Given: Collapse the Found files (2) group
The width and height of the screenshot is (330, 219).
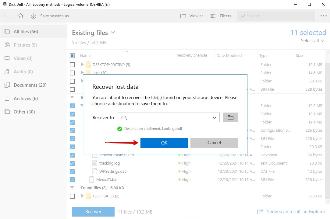Looking at the screenshot, I should click(72, 187).
